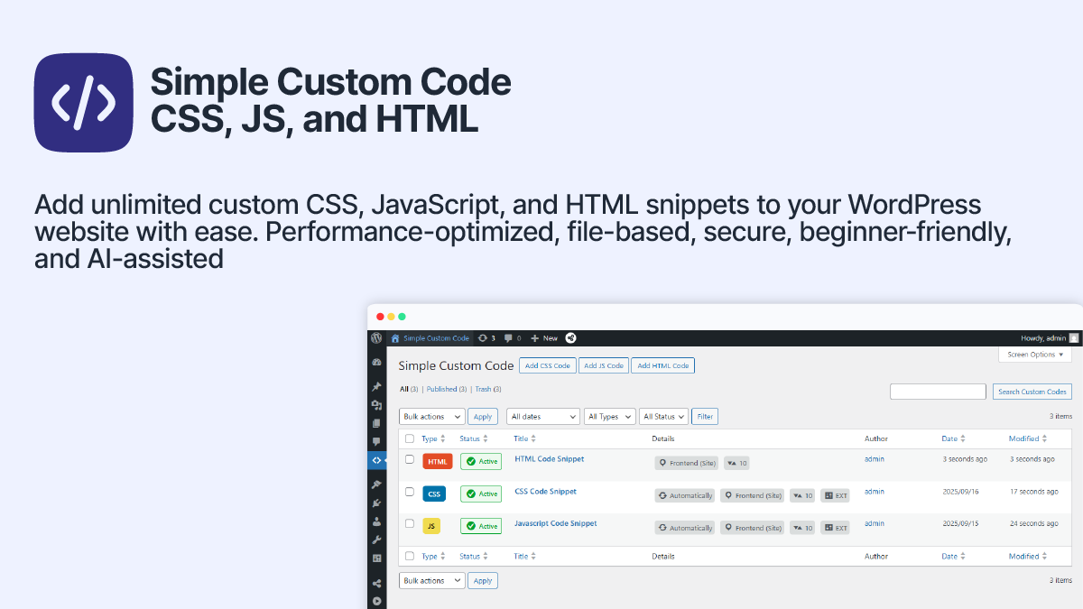
Task: Open the Dashboard gauge icon in the sidebar
Action: (376, 362)
